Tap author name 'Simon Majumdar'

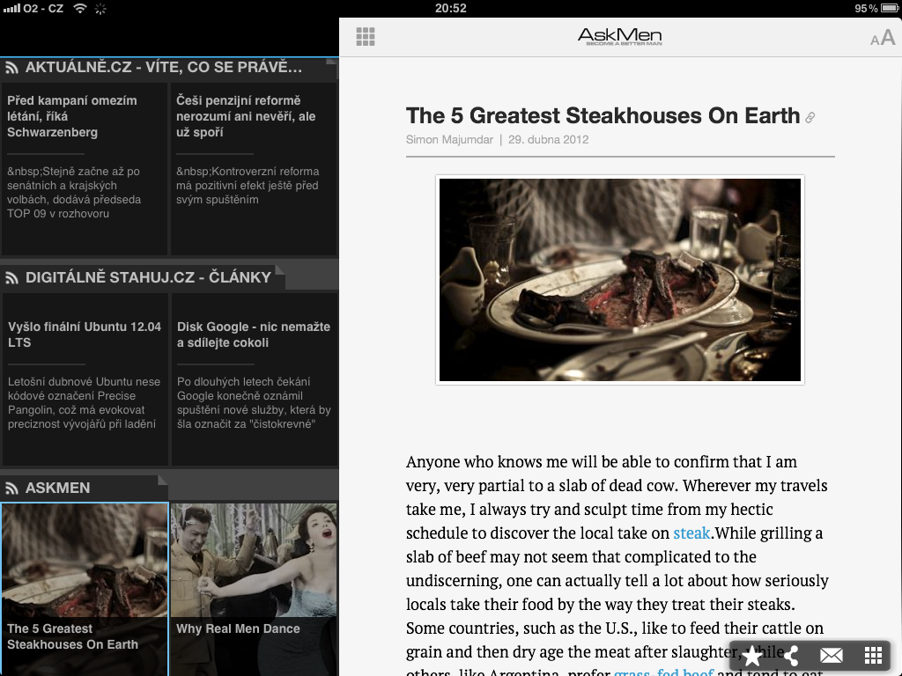pos(449,140)
